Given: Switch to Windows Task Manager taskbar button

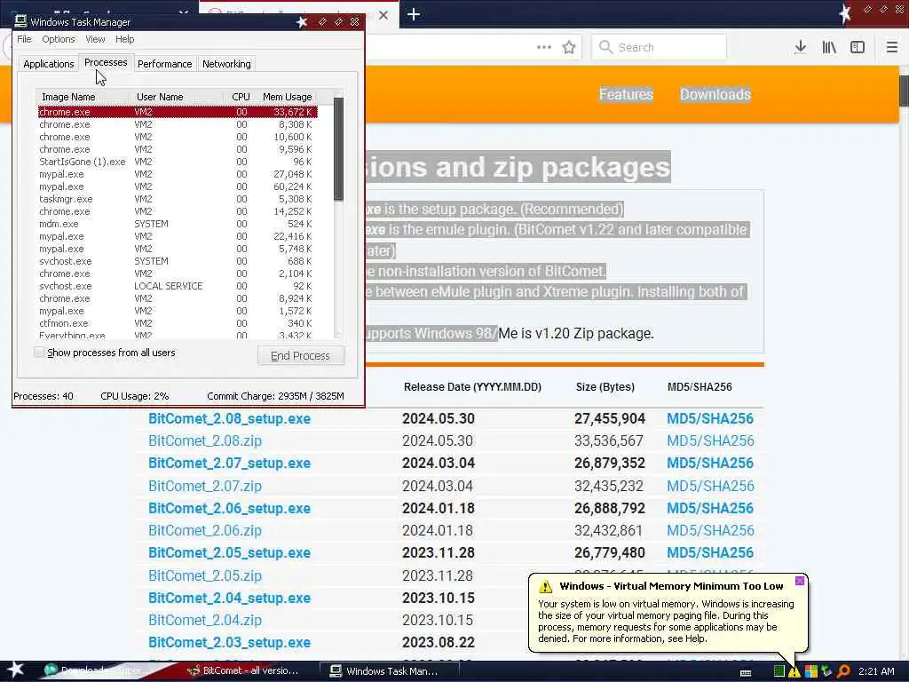Looking at the screenshot, I should coord(389,671).
